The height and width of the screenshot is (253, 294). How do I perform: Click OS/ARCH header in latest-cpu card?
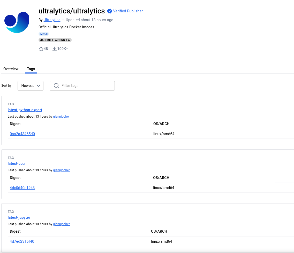tap(161, 178)
